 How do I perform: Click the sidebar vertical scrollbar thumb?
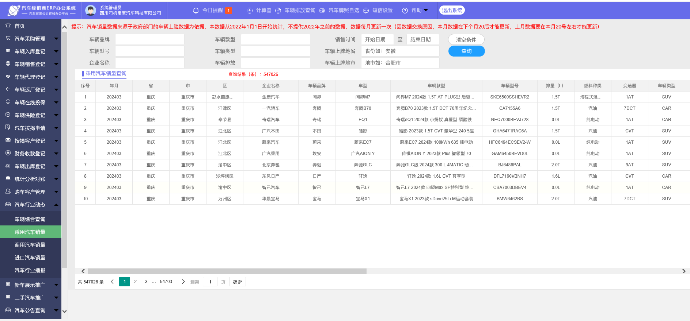[x=64, y=150]
